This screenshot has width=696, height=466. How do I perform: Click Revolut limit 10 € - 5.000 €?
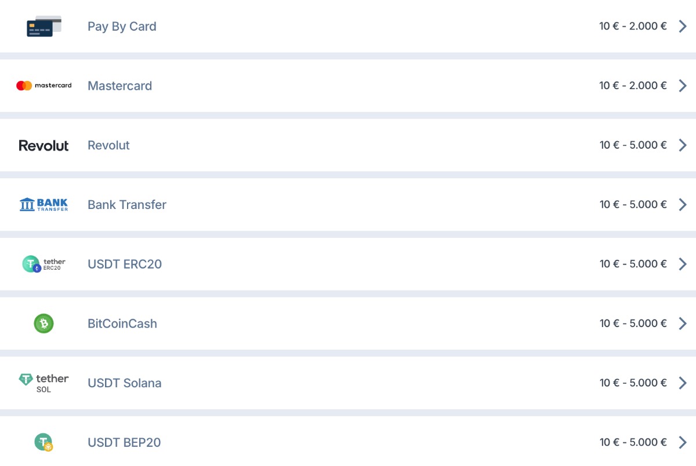click(633, 145)
